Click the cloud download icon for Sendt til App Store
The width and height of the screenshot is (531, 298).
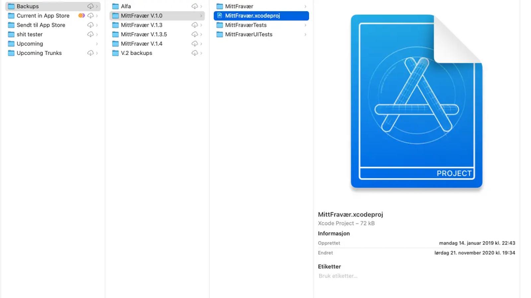click(90, 25)
